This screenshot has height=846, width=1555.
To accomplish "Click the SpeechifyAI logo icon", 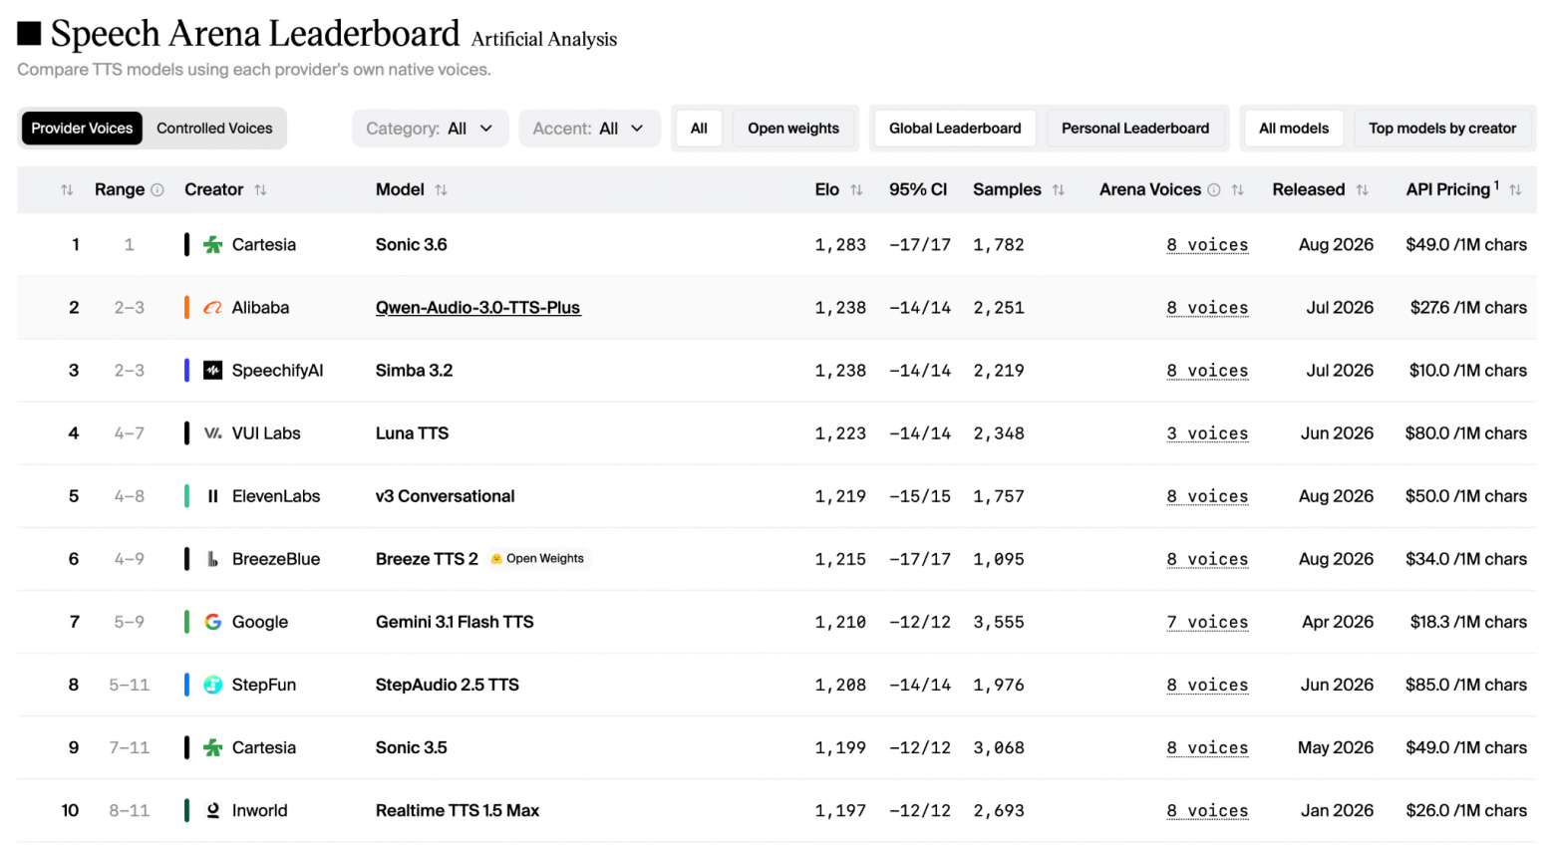I will pyautogui.click(x=213, y=371).
